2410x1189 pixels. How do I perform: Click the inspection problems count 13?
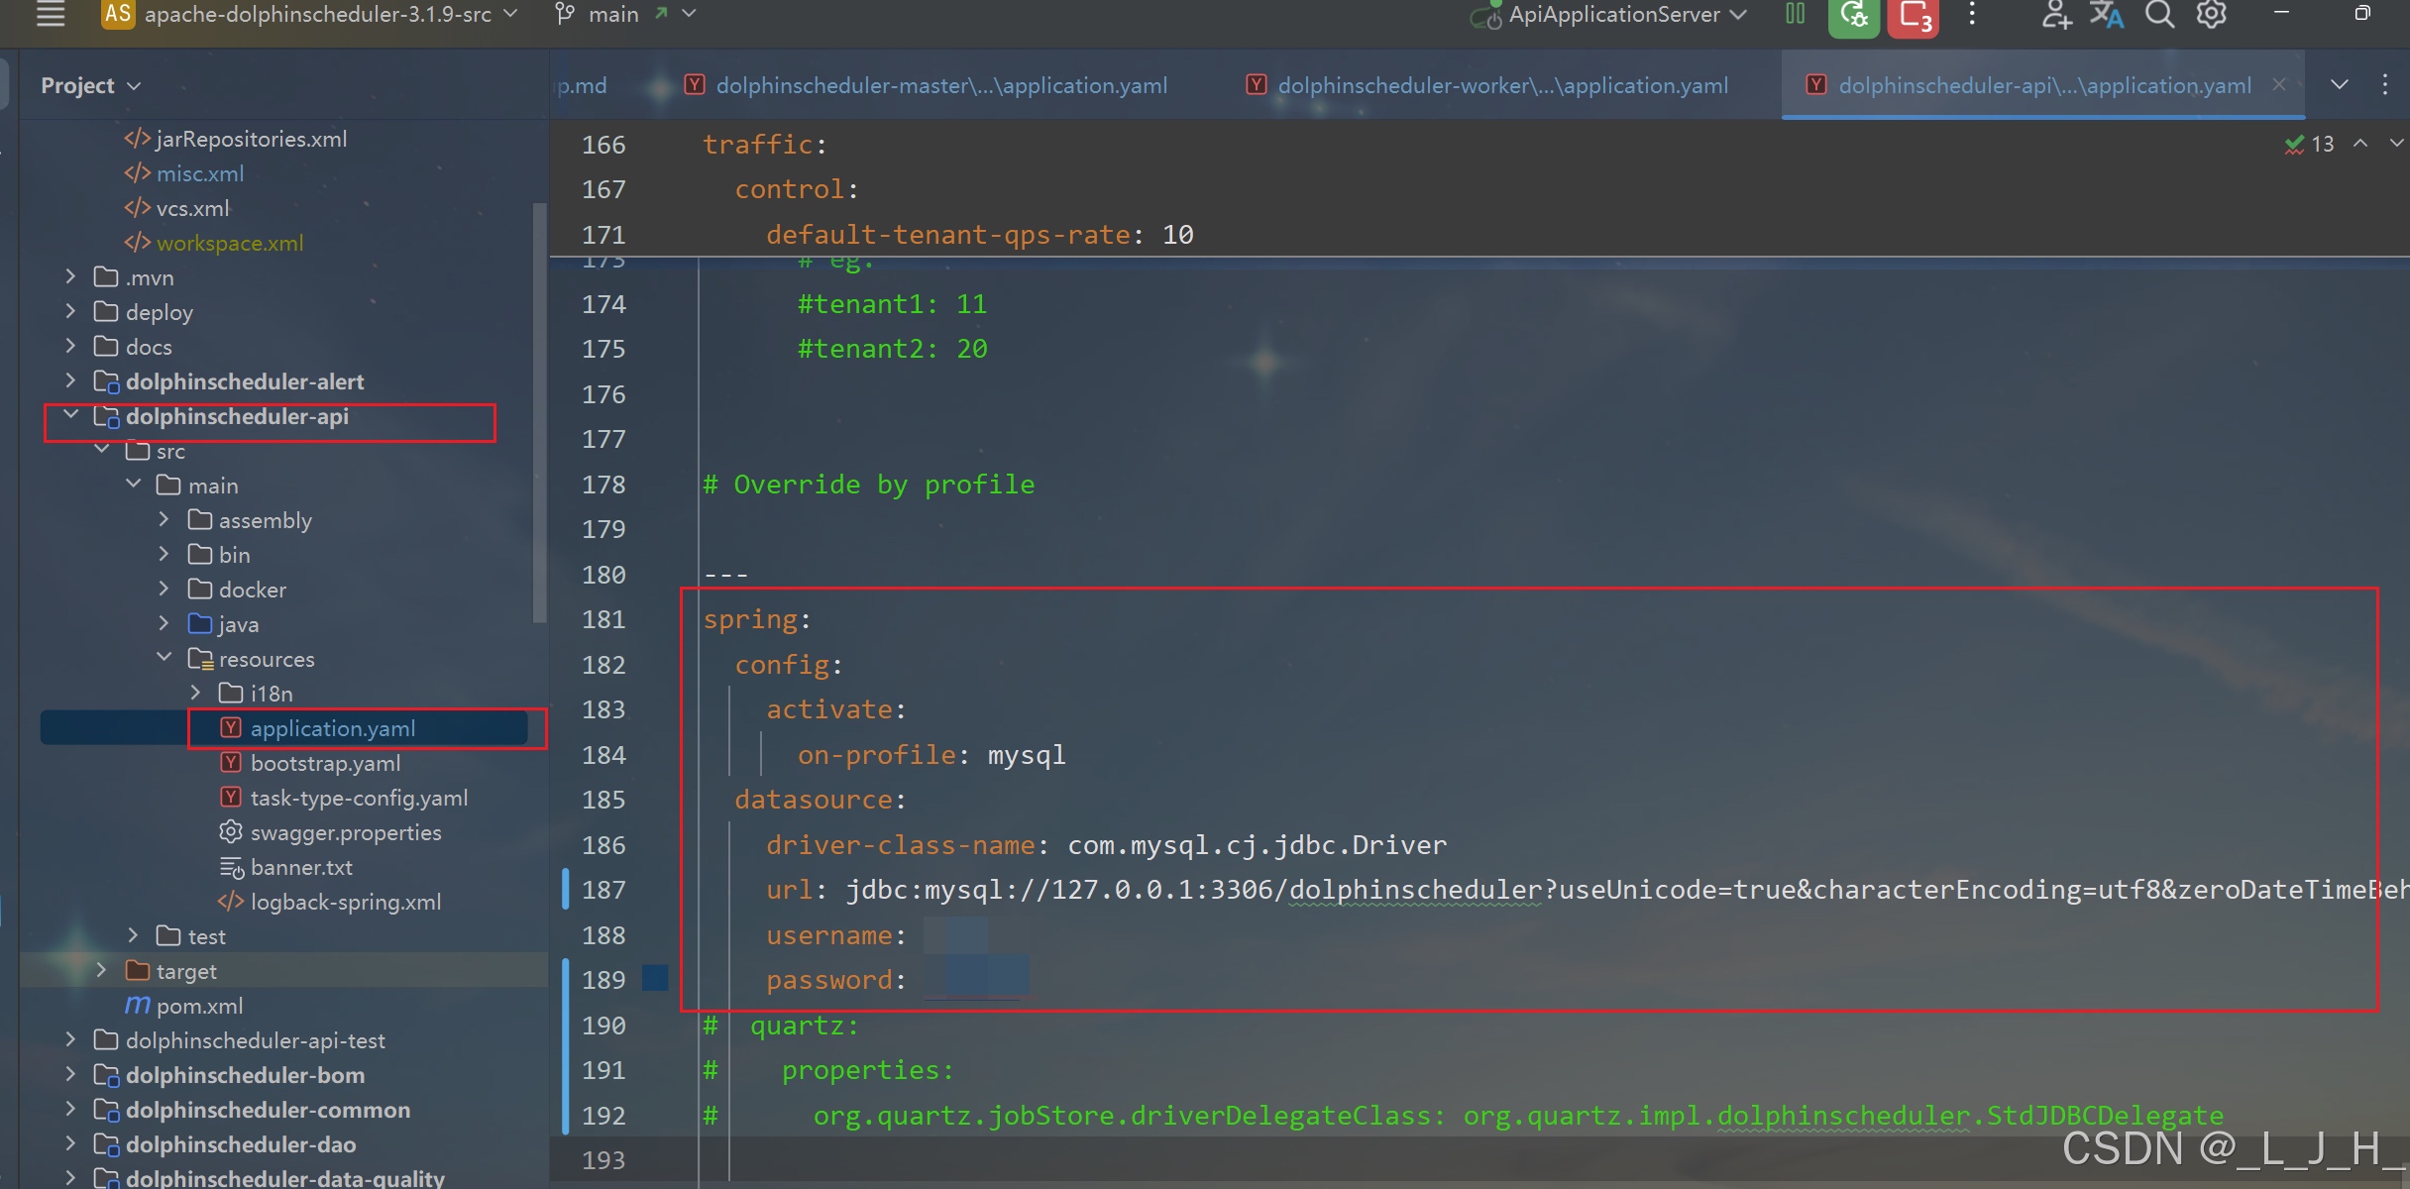[2310, 145]
